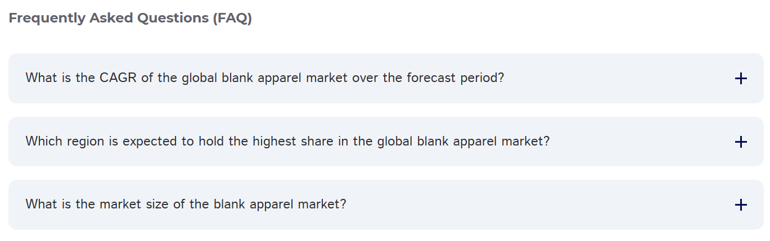Click the text "What is the market size of the blank apparel market?"
Screen dimensions: 770x241
(186, 204)
